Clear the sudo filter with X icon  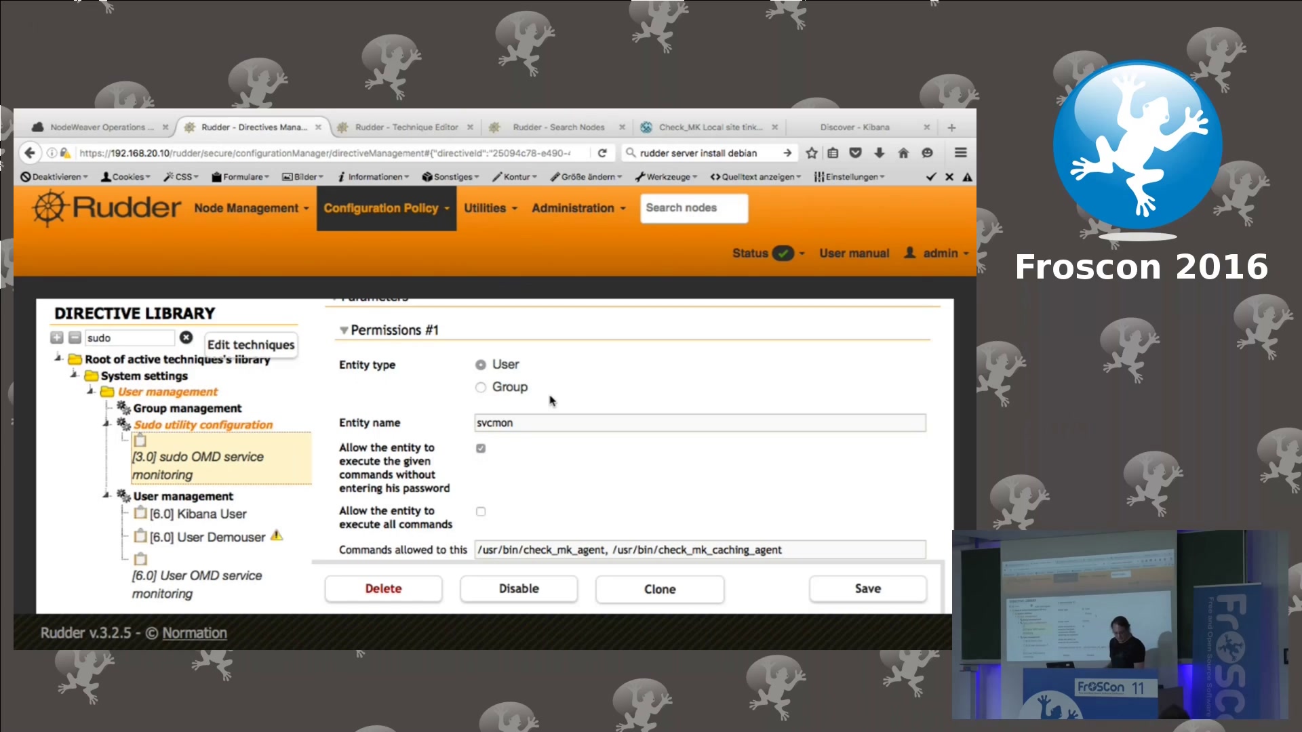point(186,338)
